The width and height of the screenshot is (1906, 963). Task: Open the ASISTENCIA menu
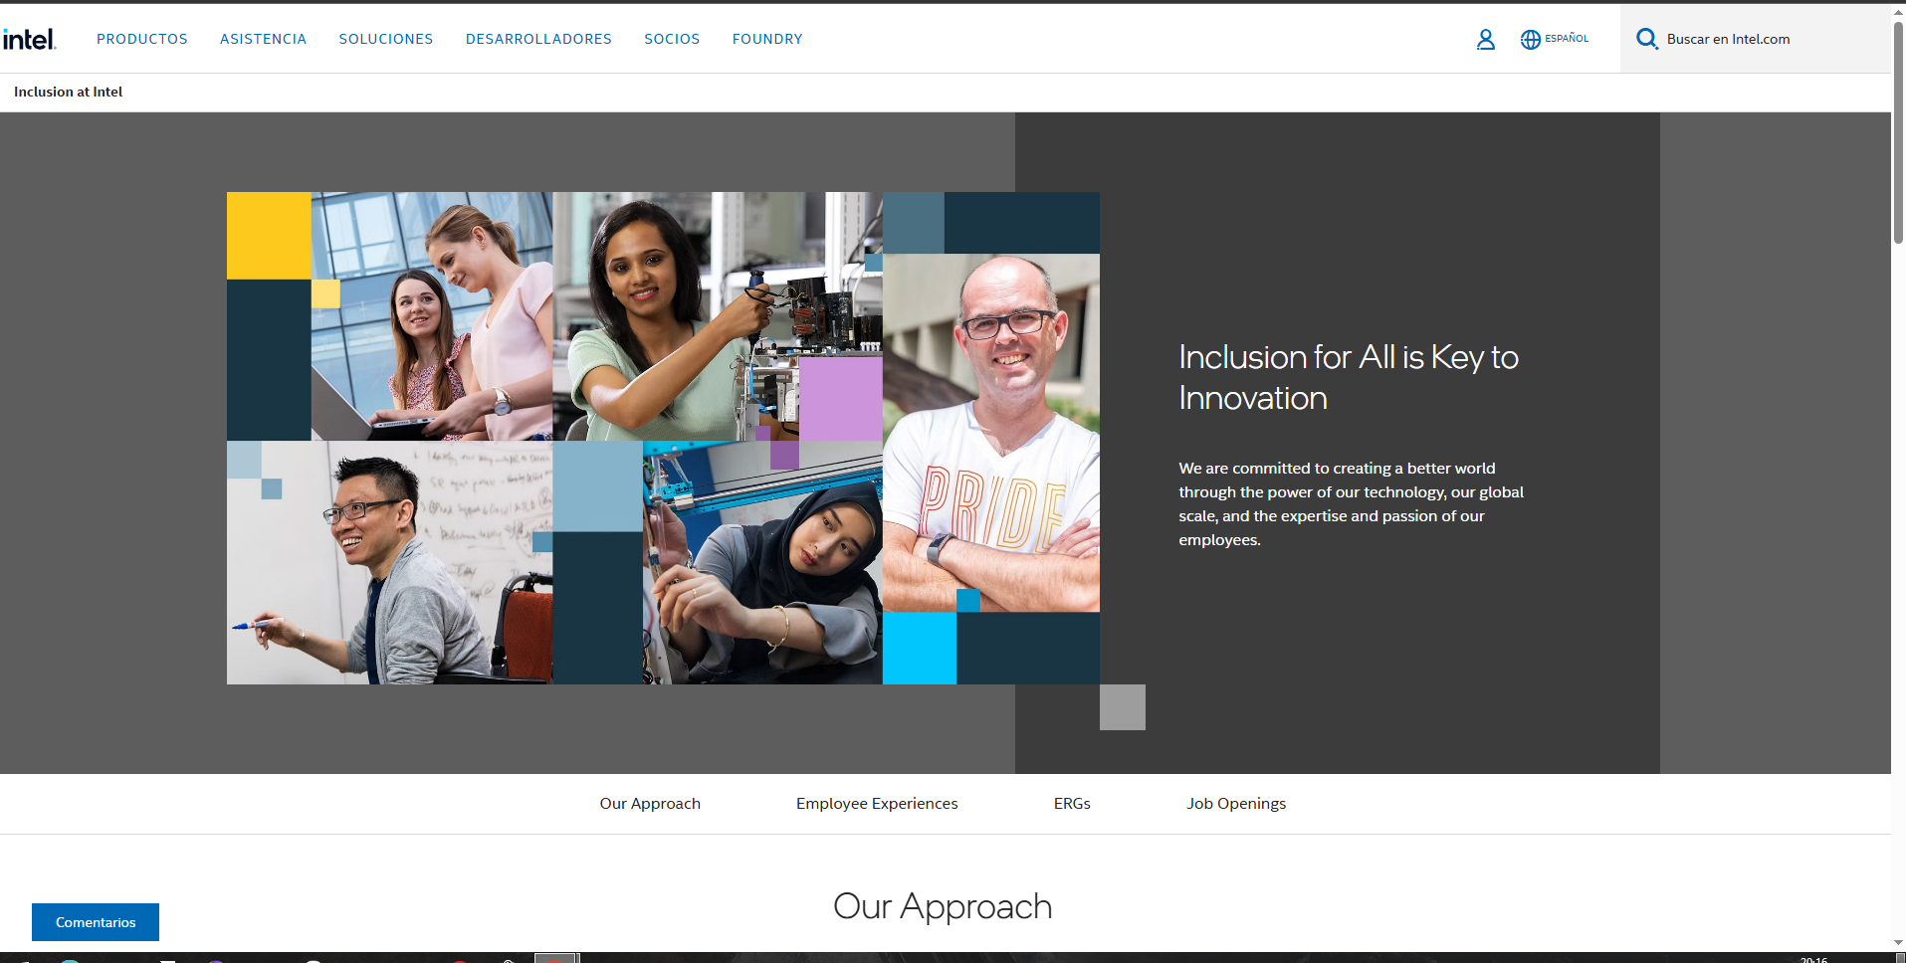tap(263, 39)
